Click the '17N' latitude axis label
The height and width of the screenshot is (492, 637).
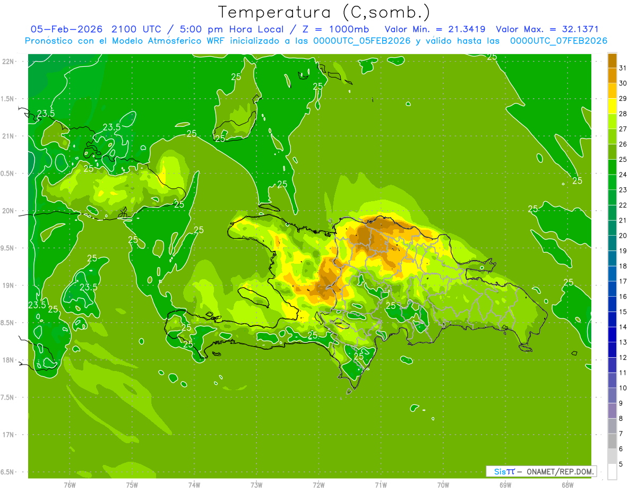[x=8, y=435]
